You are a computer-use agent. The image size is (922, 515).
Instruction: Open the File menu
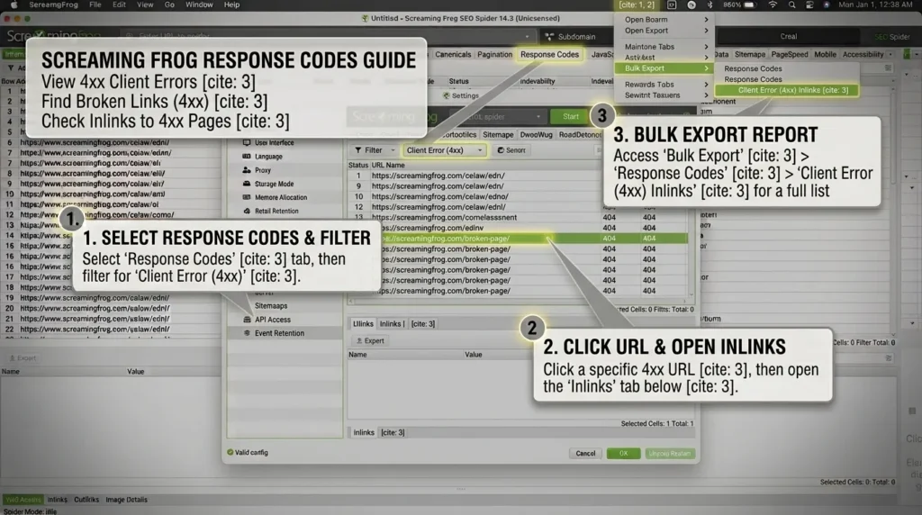[x=95, y=5]
